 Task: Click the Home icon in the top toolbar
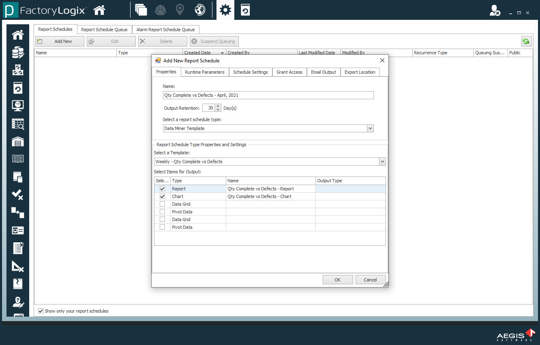(99, 9)
